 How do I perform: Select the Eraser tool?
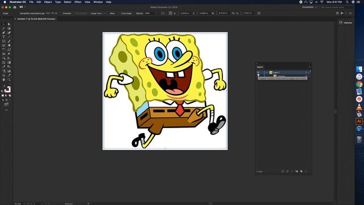coord(9,46)
